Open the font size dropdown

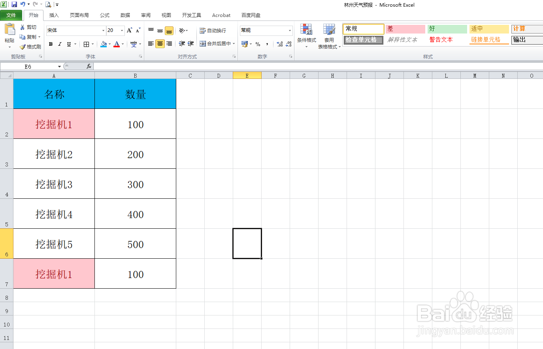click(x=122, y=30)
